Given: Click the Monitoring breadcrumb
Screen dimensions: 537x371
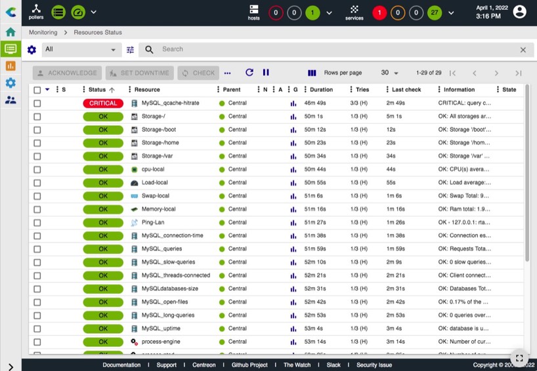Looking at the screenshot, I should pyautogui.click(x=43, y=32).
